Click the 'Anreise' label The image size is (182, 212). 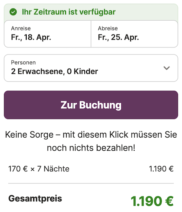coord(21,28)
